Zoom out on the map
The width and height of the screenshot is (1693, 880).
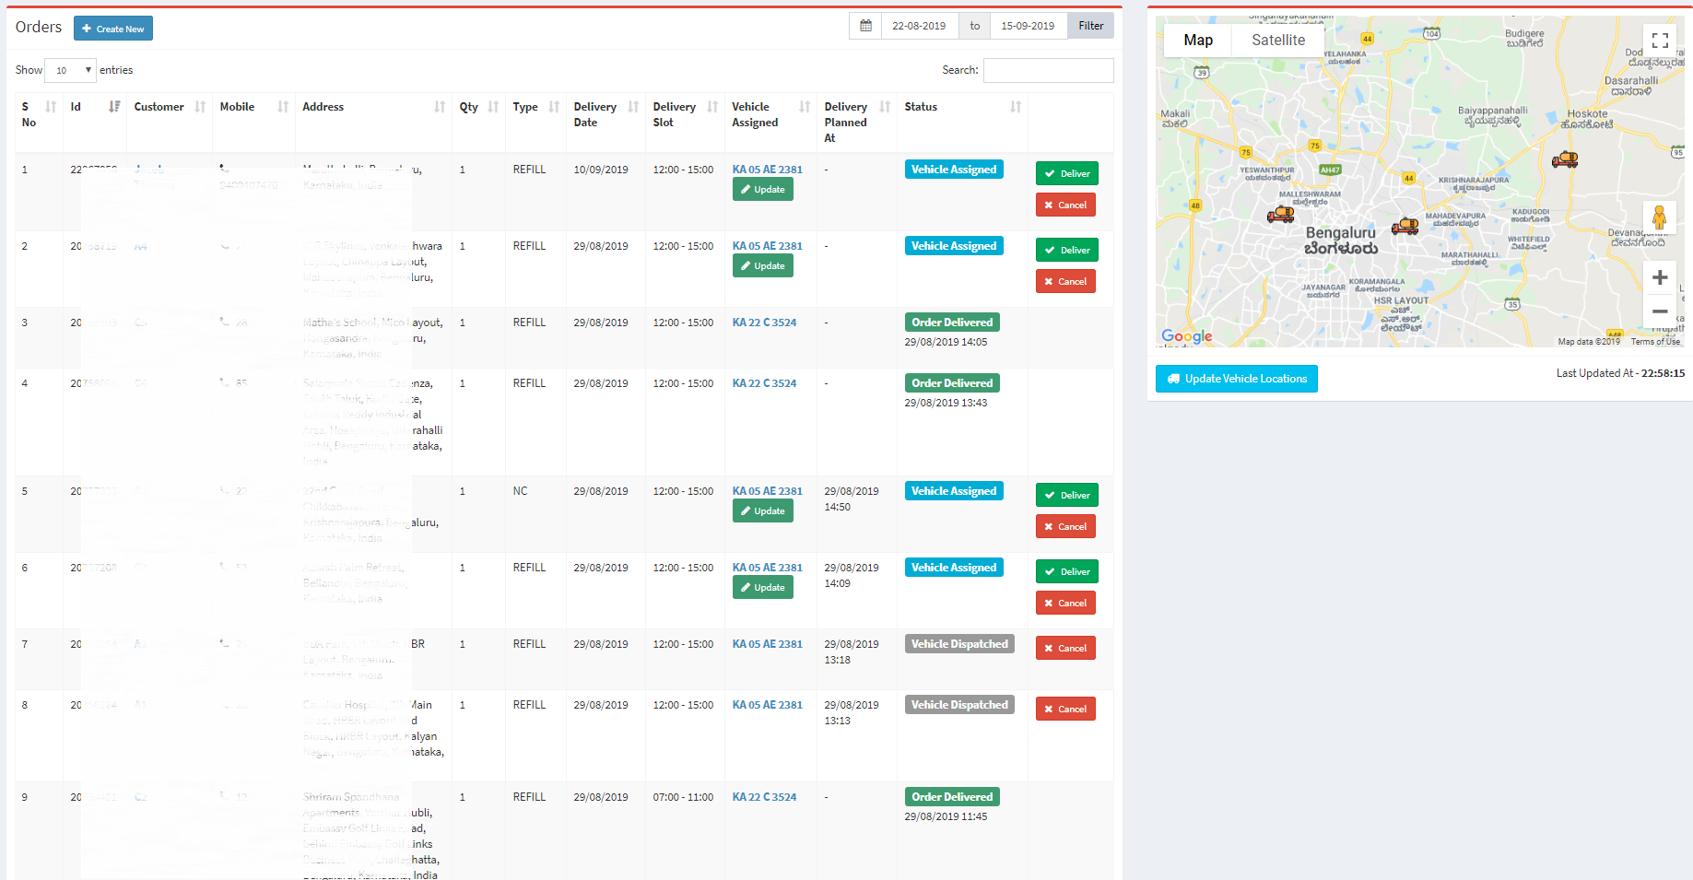(x=1660, y=311)
